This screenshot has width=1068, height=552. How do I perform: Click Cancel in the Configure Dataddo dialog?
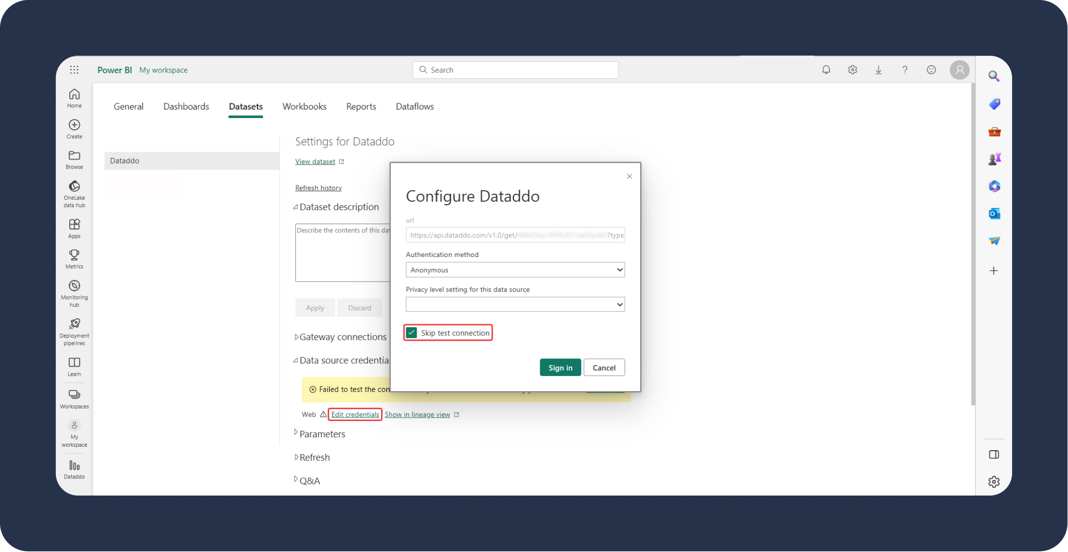click(604, 368)
